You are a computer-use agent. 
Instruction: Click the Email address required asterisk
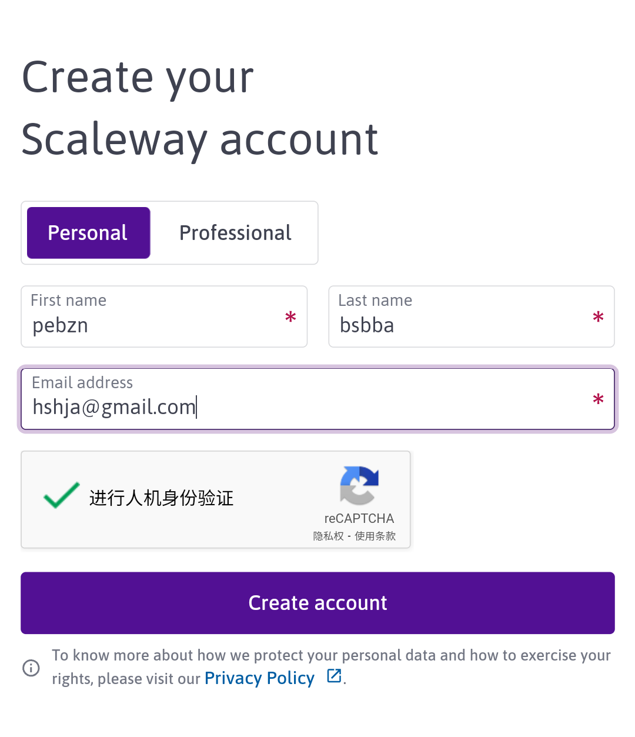[598, 400]
